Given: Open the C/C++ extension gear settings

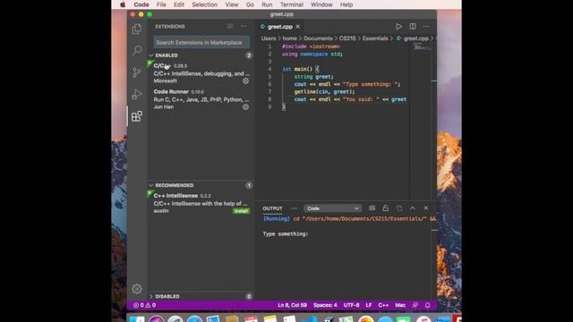Looking at the screenshot, I should pyautogui.click(x=245, y=81).
